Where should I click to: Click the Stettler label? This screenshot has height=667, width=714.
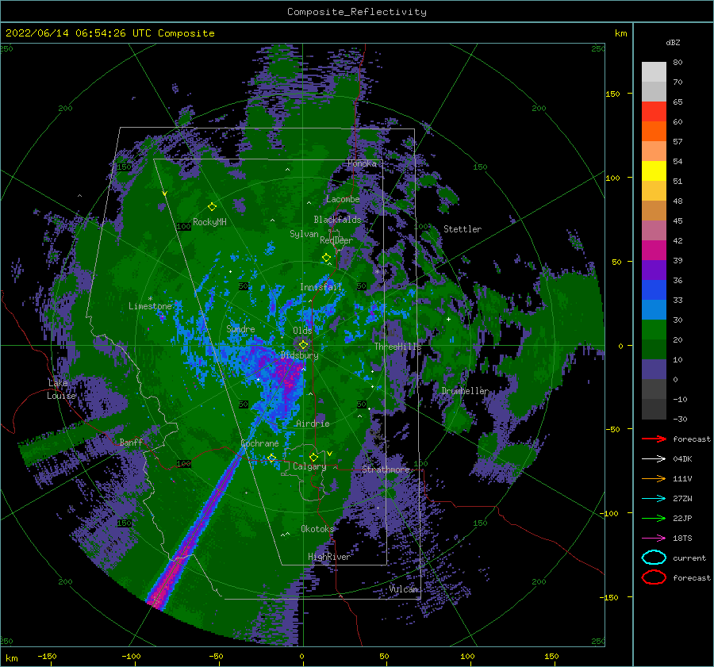point(463,229)
